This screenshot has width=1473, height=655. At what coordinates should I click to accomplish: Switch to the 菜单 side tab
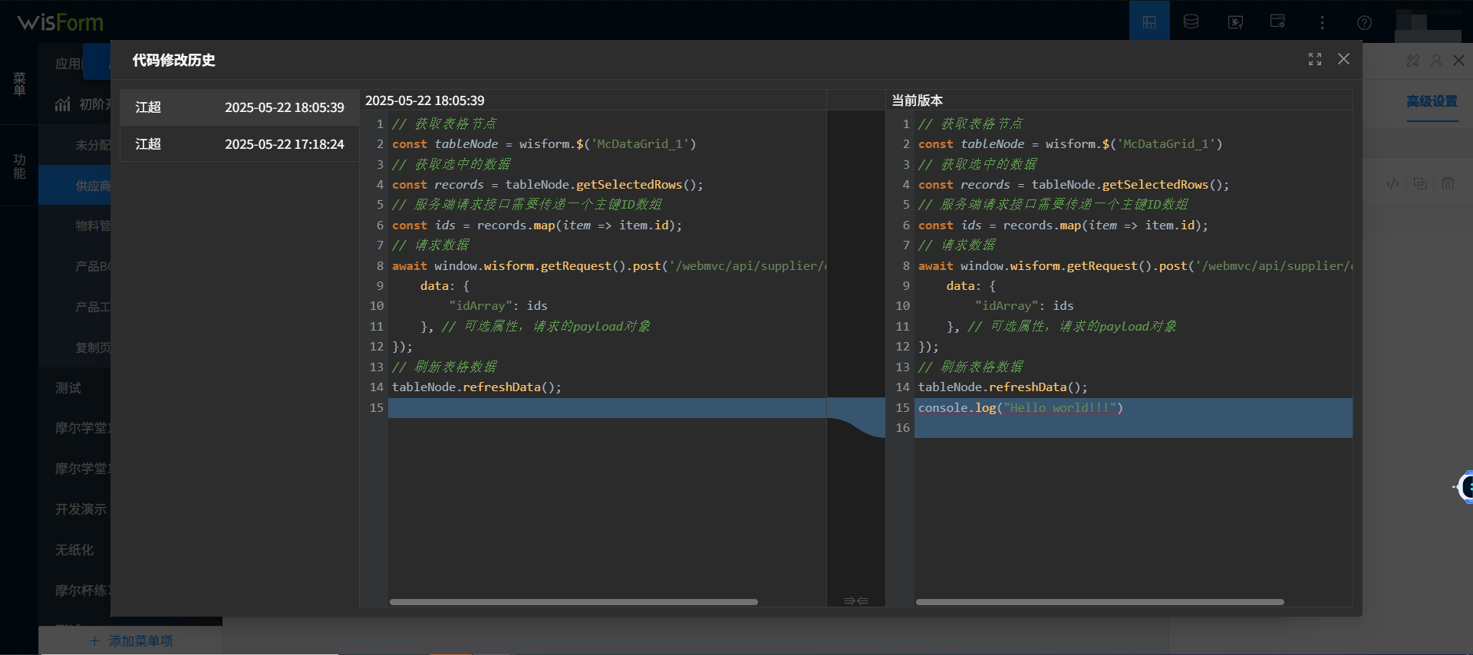coord(19,84)
